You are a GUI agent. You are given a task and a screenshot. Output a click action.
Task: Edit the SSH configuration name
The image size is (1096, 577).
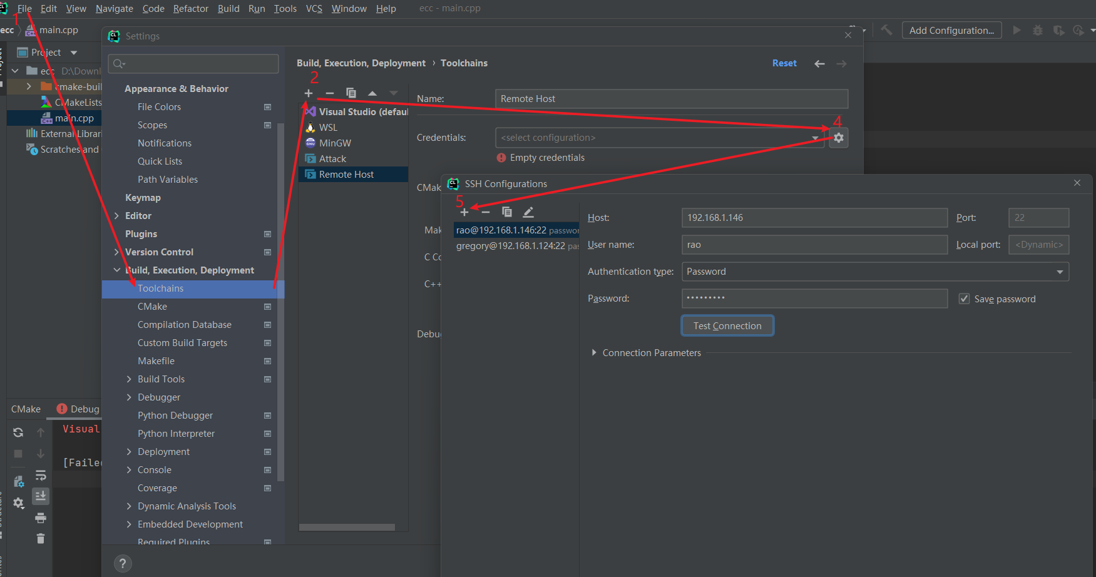(528, 212)
